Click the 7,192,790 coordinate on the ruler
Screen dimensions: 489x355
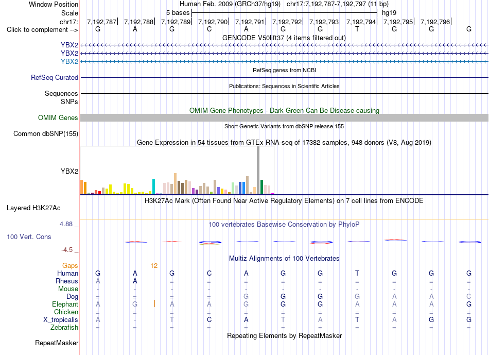point(213,22)
